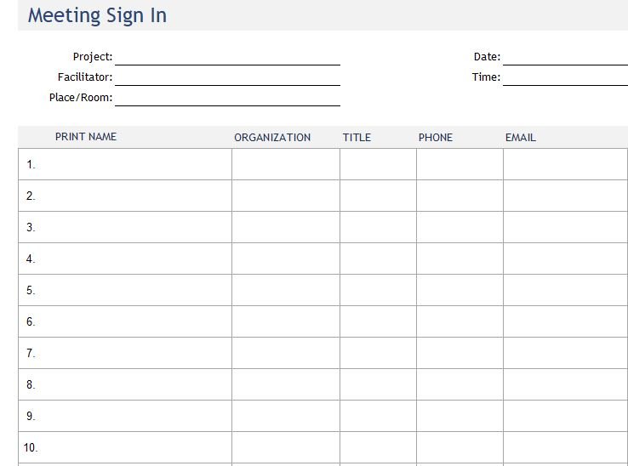This screenshot has width=628, height=466.
Task: Select the PRINT NAME column header
Action: coord(86,137)
